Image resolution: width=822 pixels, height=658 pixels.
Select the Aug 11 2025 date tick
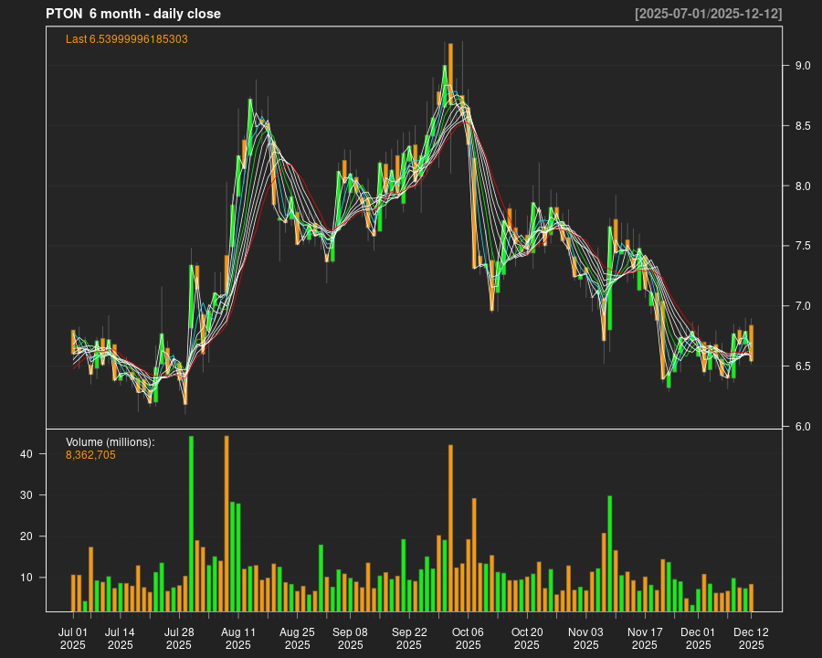pyautogui.click(x=238, y=638)
